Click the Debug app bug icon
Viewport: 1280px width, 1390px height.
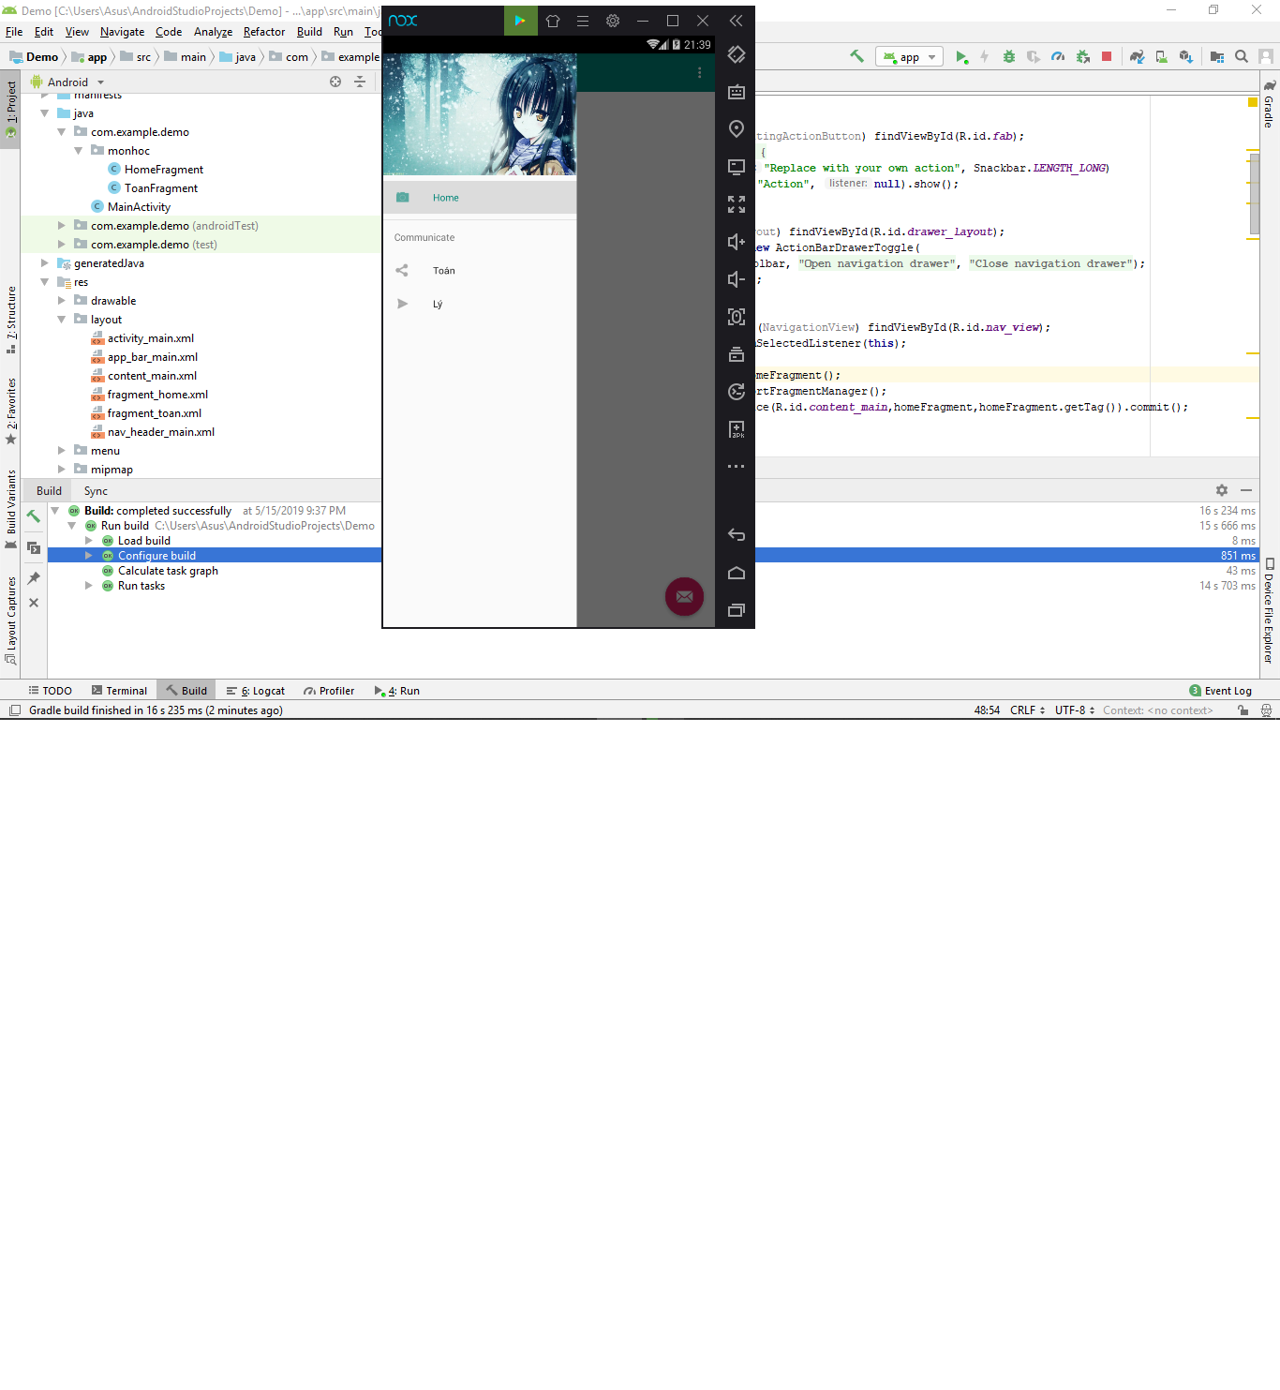coord(1009,57)
